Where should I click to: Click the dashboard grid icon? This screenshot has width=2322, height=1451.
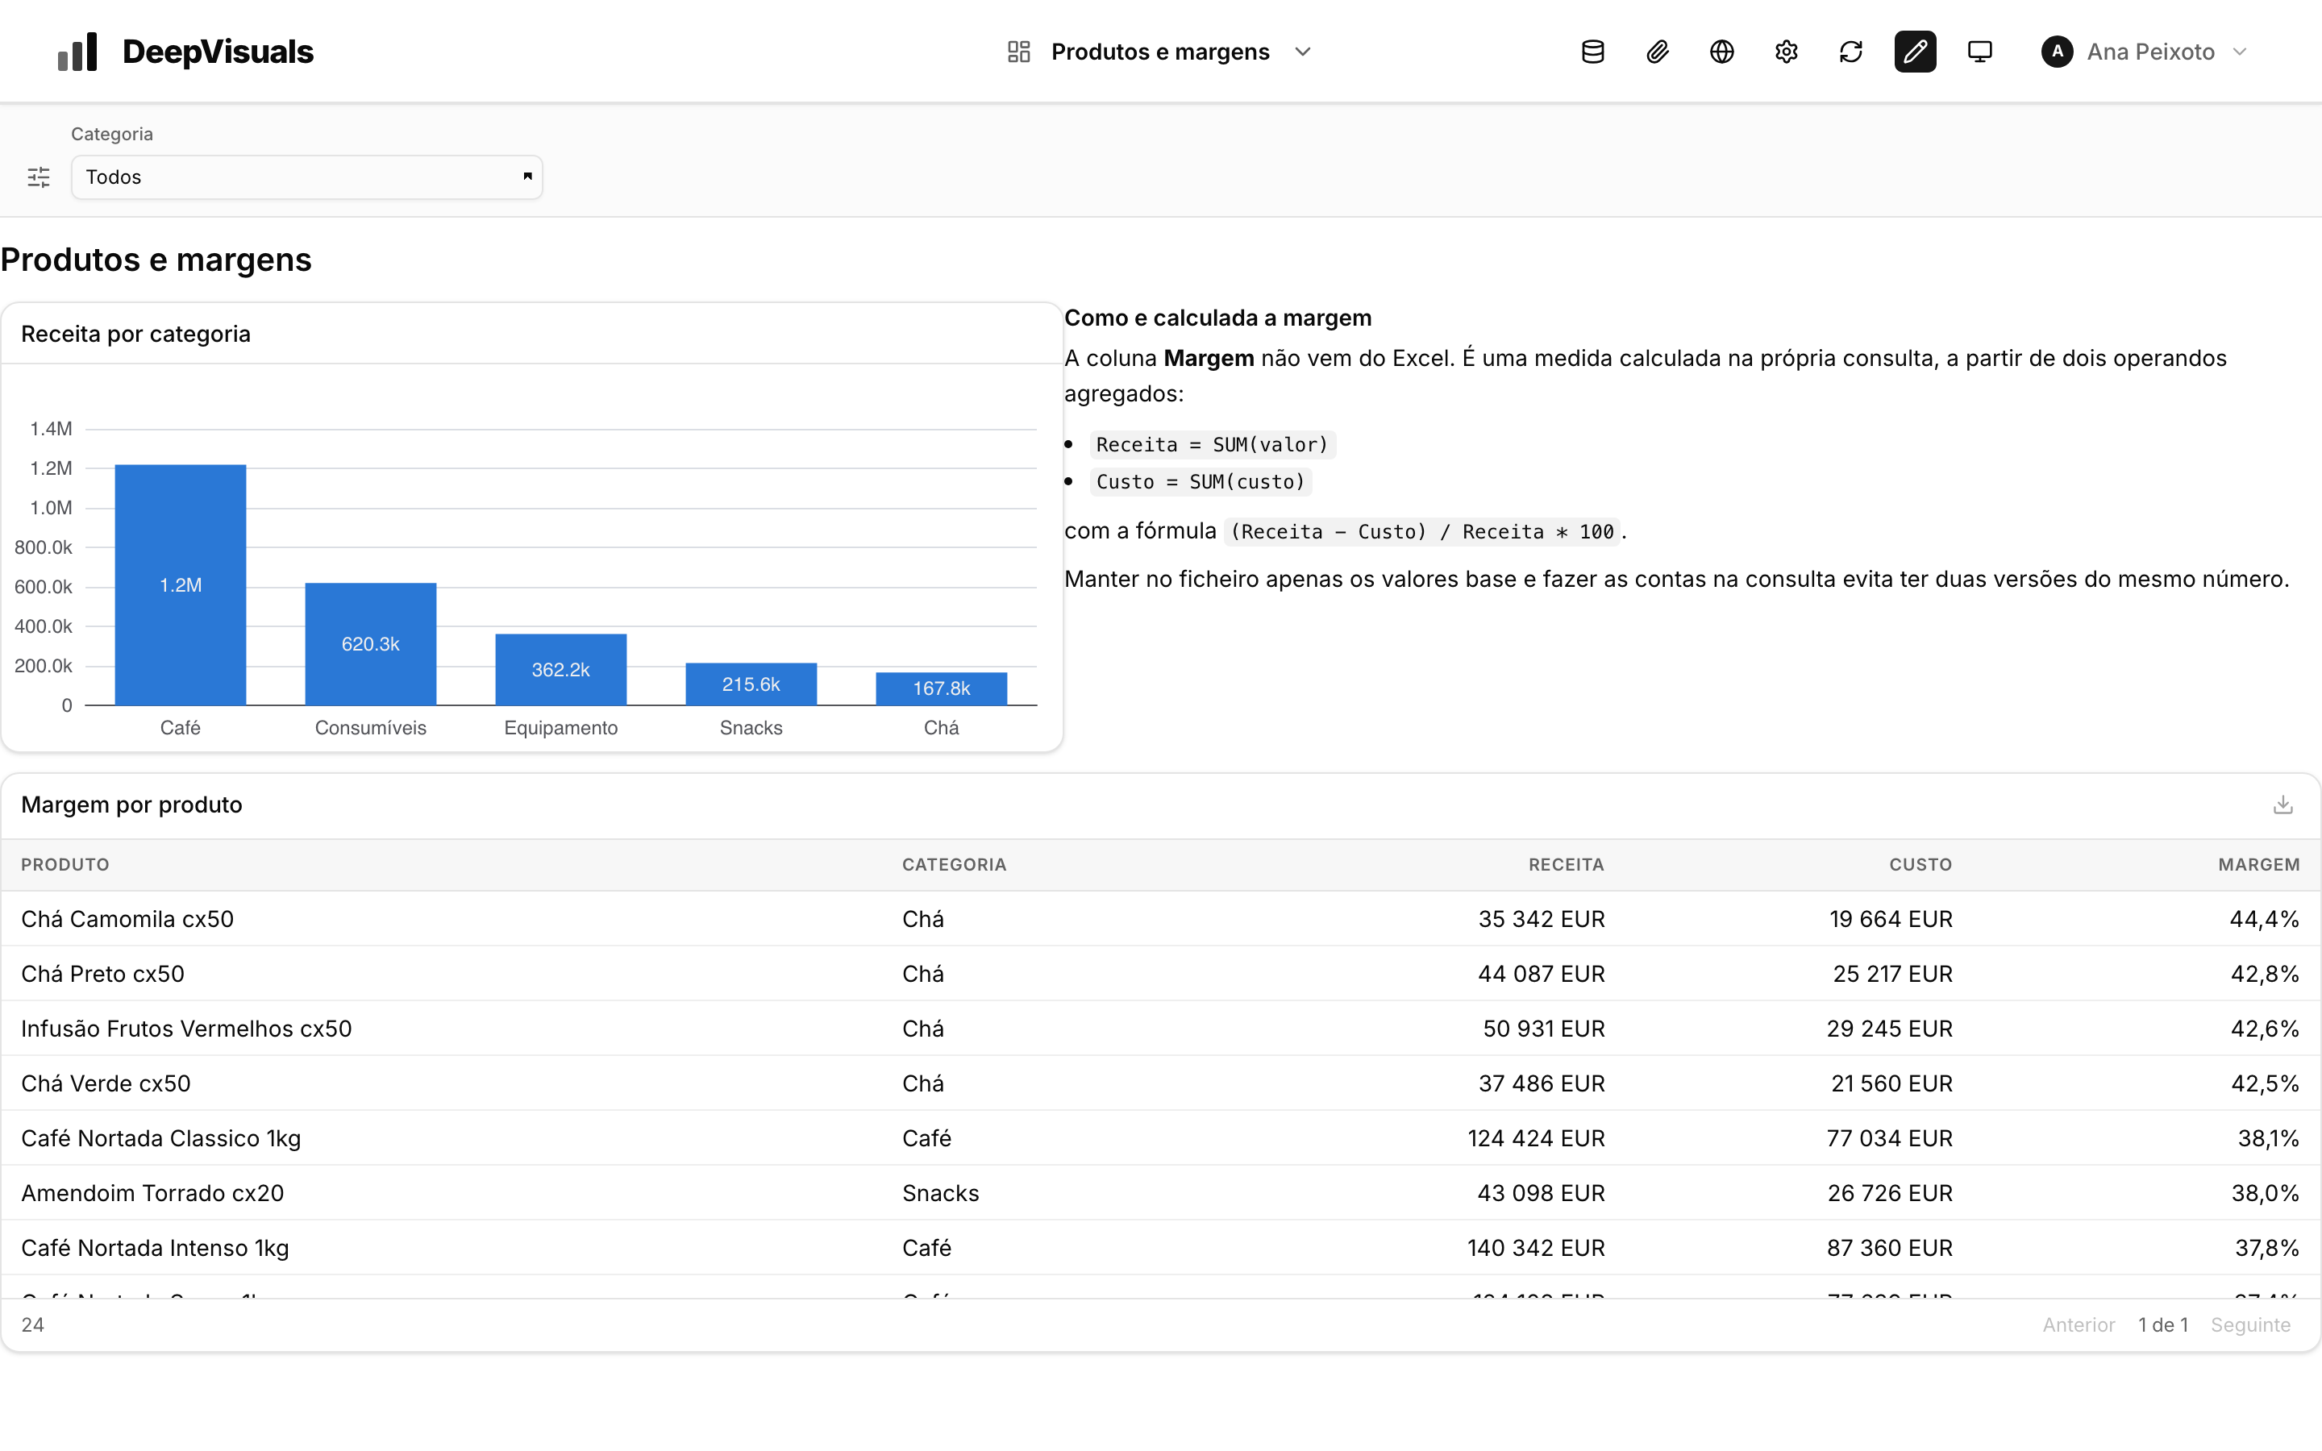[1019, 52]
